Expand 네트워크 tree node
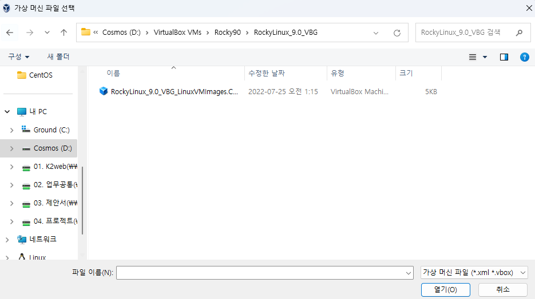This screenshot has height=299, width=535. click(x=7, y=240)
